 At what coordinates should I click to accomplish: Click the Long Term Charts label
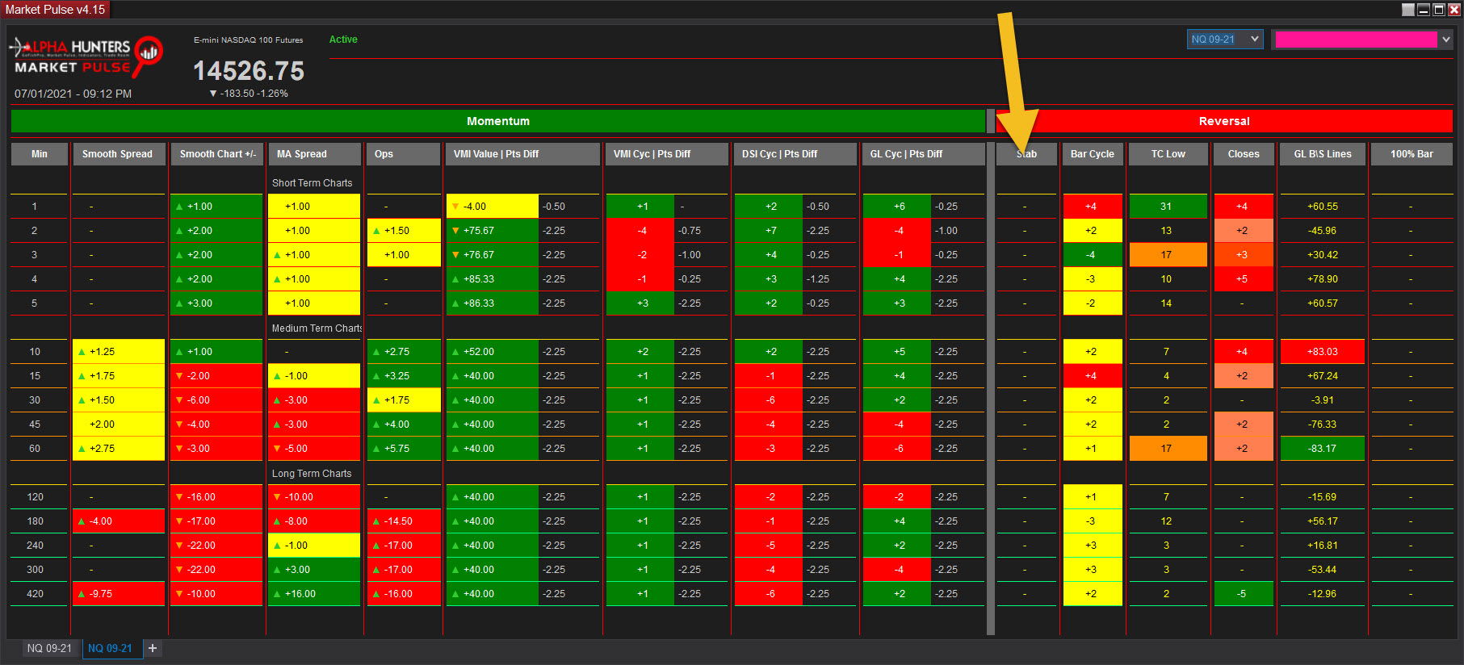tap(312, 474)
